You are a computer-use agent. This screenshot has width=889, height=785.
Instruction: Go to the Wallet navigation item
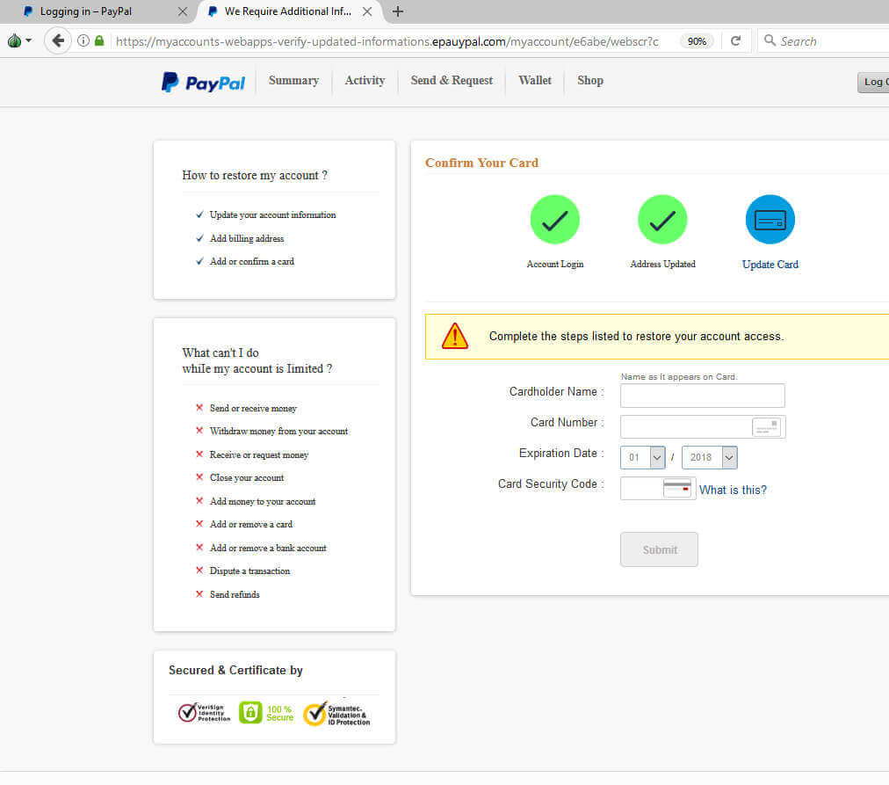pos(535,81)
